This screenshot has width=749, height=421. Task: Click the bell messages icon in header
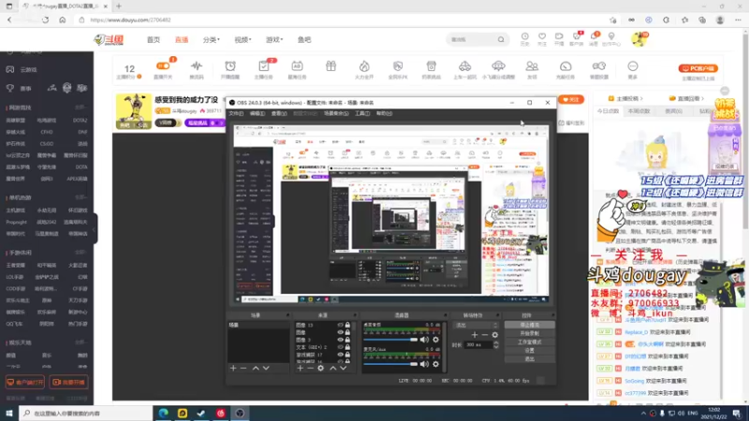click(x=594, y=36)
